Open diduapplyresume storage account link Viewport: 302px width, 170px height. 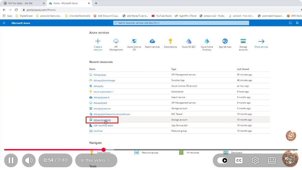[102, 109]
